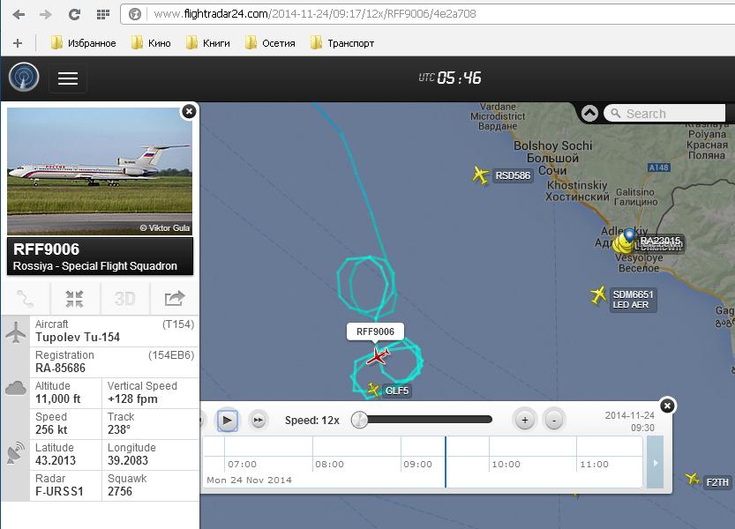Go back using the browser back arrow

pyautogui.click(x=19, y=14)
